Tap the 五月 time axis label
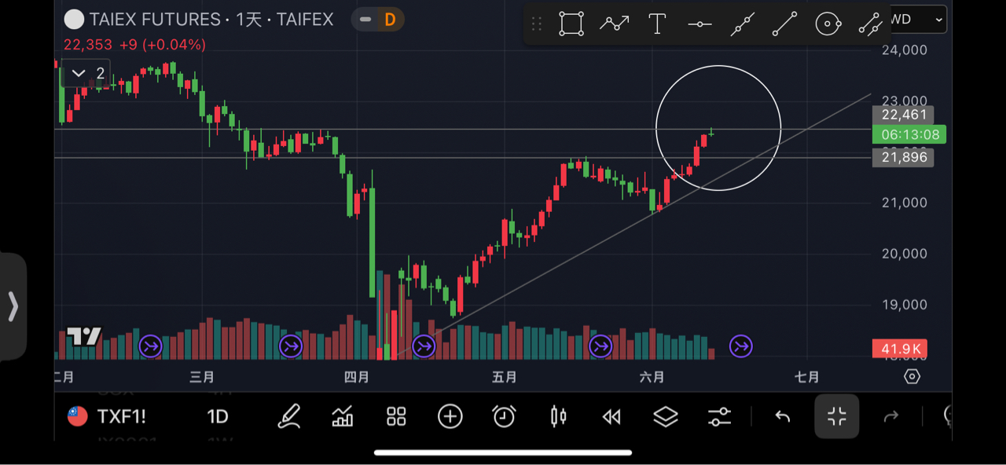The height and width of the screenshot is (465, 1006). [505, 377]
